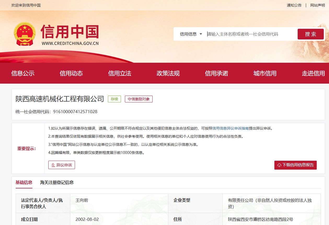The height and width of the screenshot is (225, 329).
Task: Switch to the 海关注册登记信息 tab
Action: tap(57, 182)
